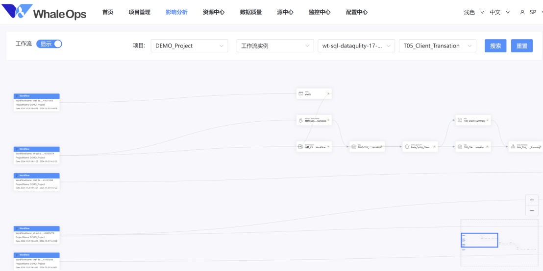Click the 重置 reset button
The height and width of the screenshot is (271, 543).
(522, 45)
